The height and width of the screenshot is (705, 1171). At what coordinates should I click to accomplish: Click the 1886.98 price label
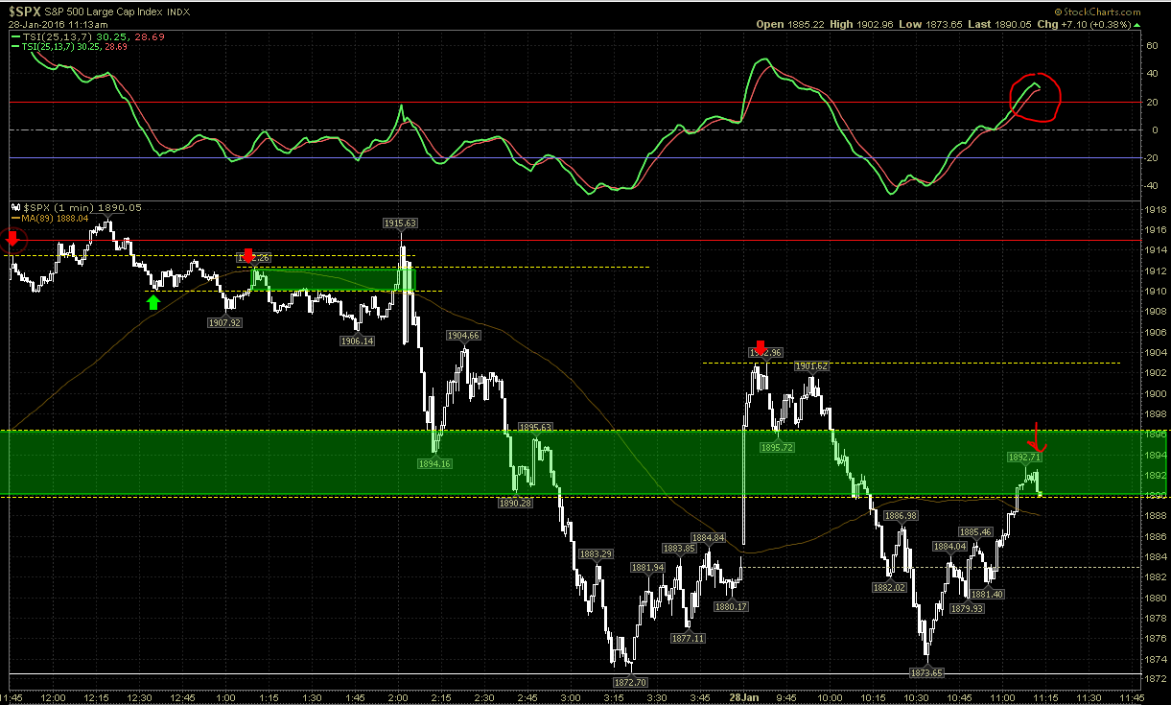point(902,516)
